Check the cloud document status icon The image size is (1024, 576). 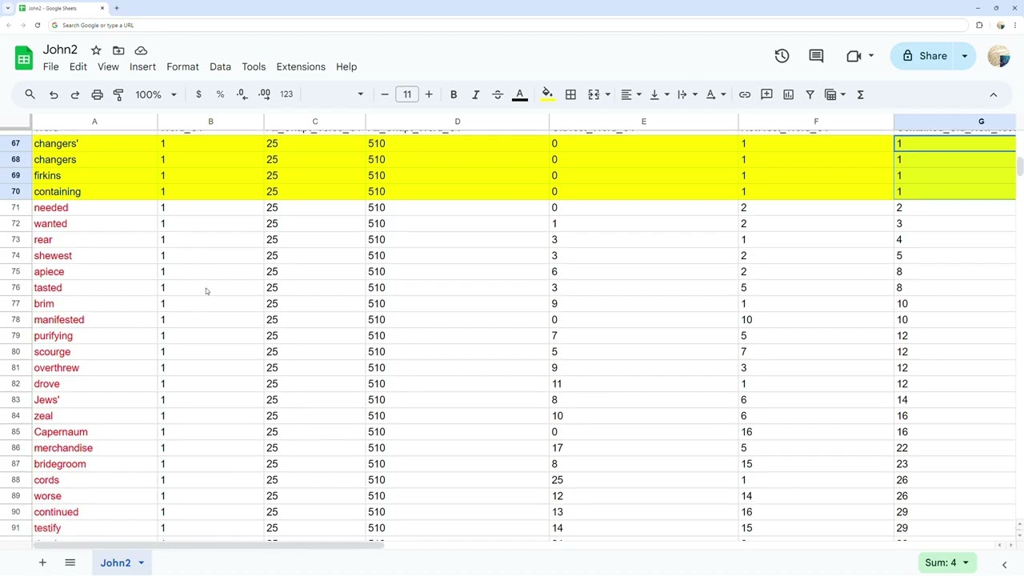tap(141, 50)
